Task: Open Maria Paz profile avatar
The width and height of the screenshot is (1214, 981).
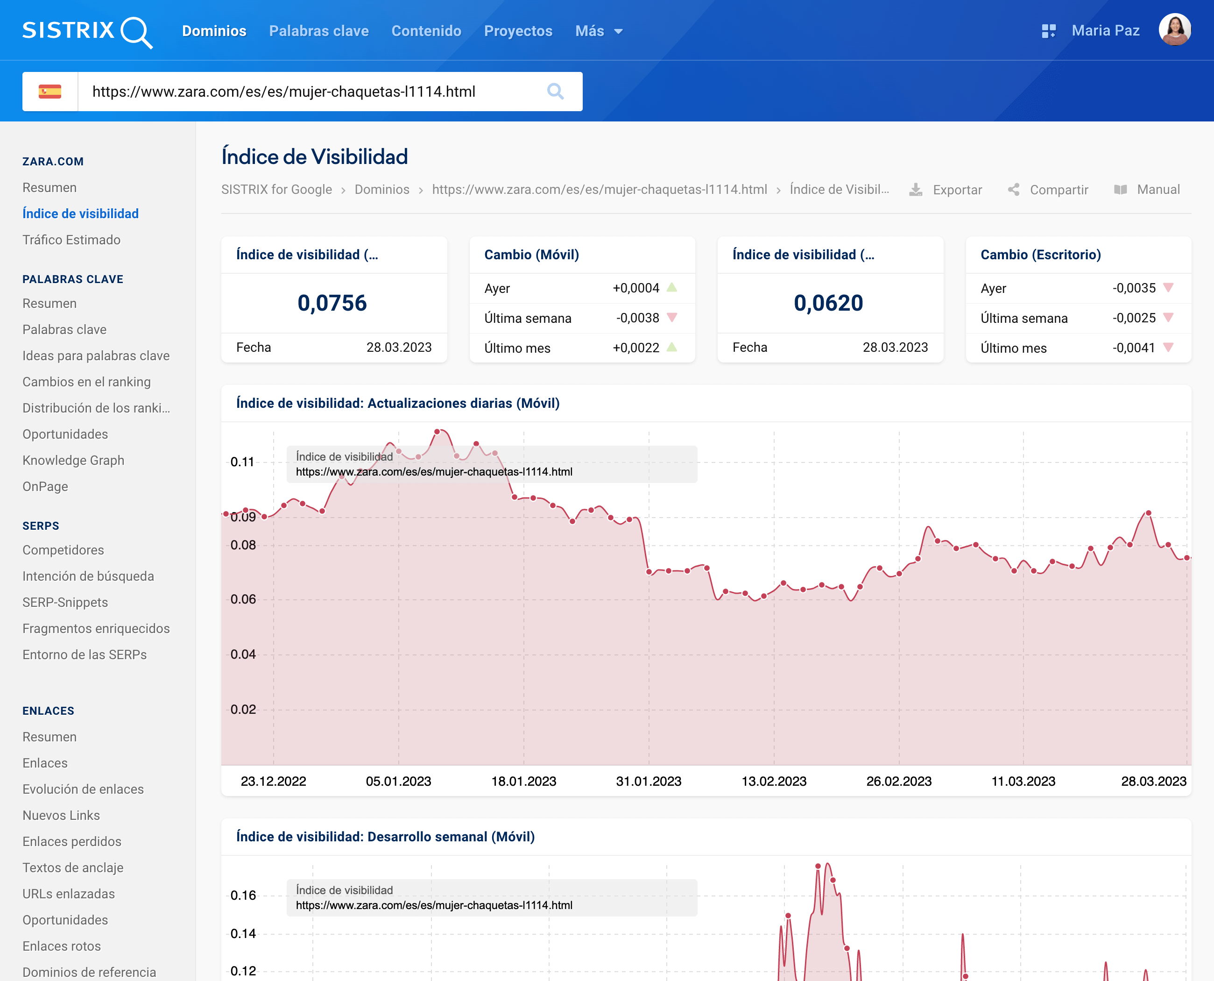Action: pos(1174,30)
